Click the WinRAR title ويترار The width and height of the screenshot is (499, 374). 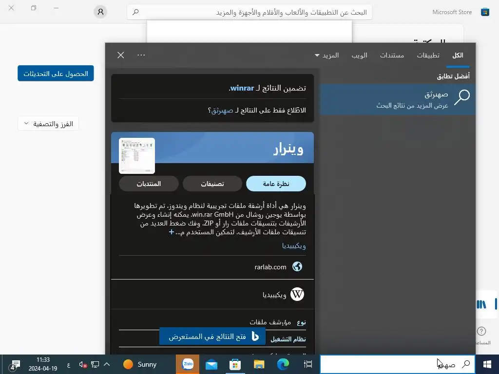click(288, 150)
